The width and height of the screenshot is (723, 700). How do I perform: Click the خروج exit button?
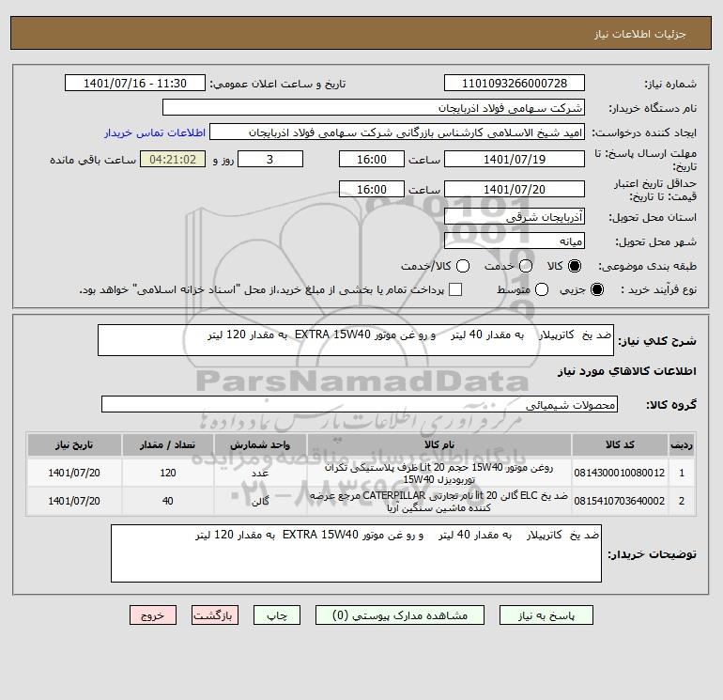click(153, 615)
